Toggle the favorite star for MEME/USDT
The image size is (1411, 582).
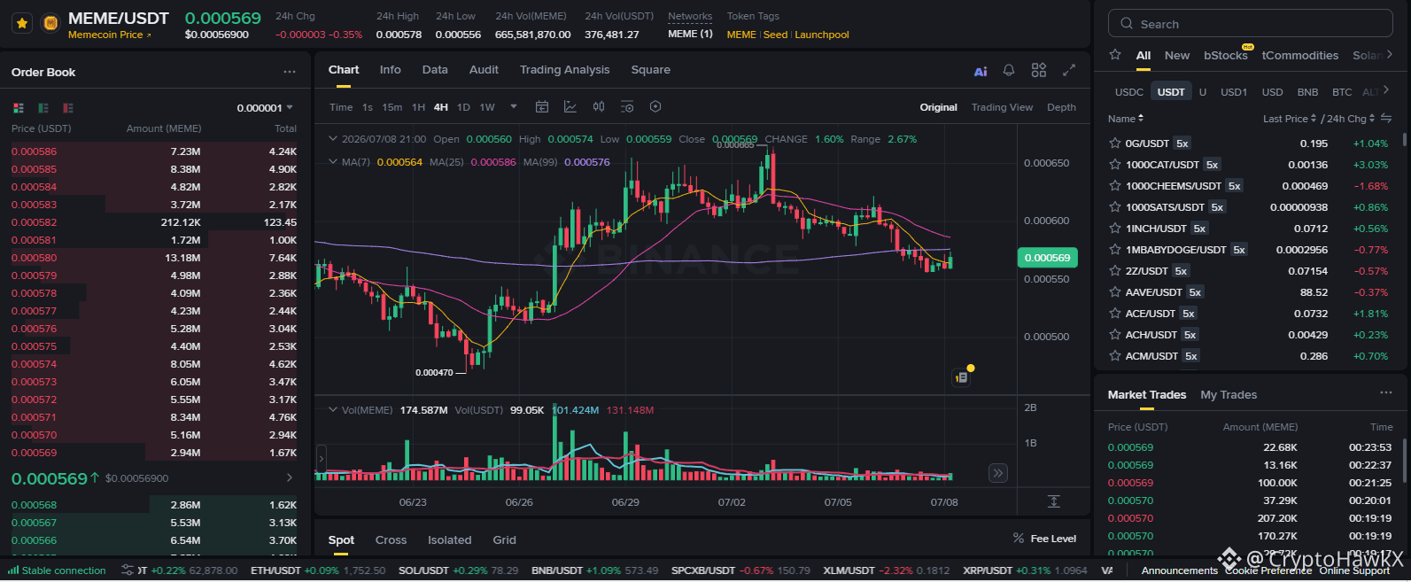[22, 23]
